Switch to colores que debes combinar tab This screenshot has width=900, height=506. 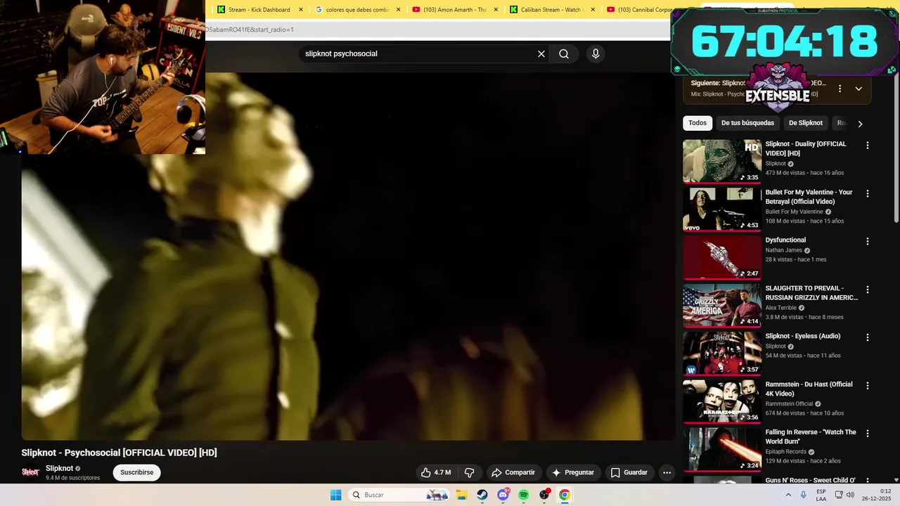pos(356,10)
